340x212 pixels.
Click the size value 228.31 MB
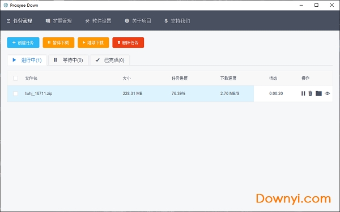[x=133, y=93]
